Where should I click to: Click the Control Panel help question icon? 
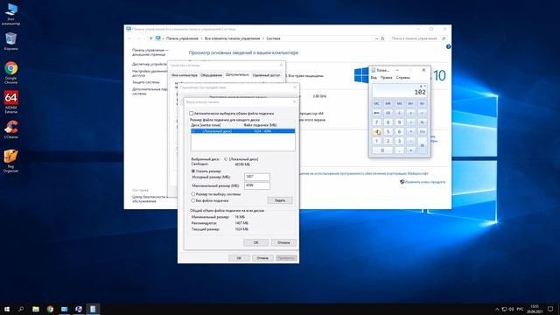448,46
